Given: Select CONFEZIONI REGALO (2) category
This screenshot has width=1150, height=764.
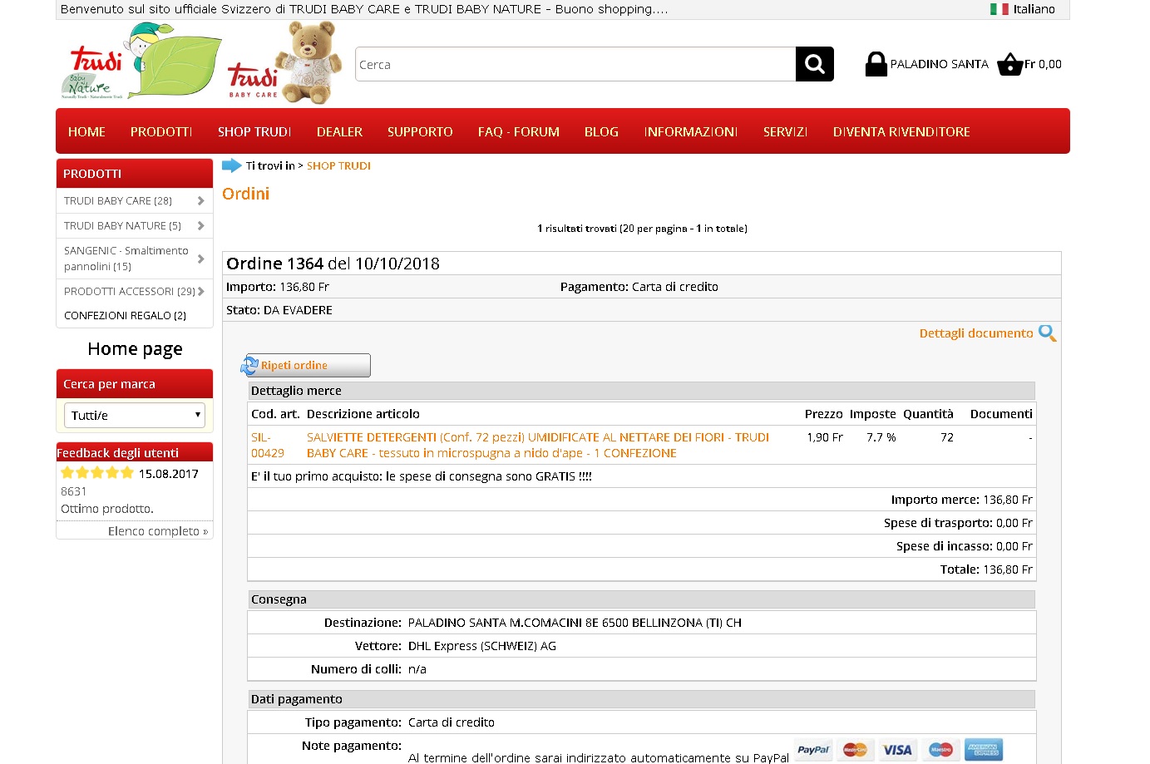Looking at the screenshot, I should point(125,315).
